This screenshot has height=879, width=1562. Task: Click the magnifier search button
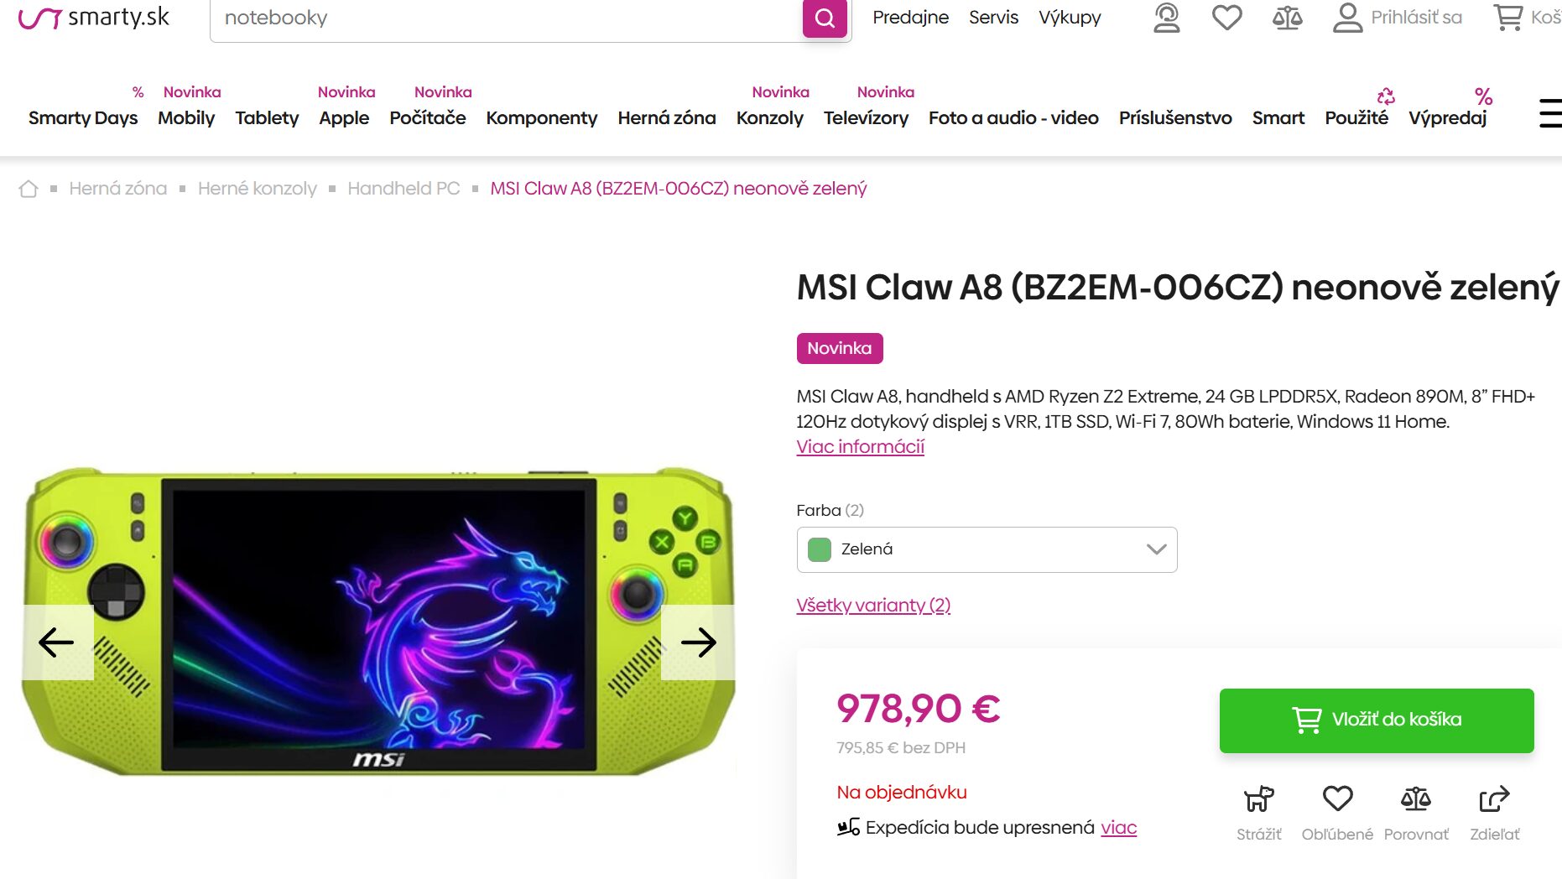(x=825, y=18)
